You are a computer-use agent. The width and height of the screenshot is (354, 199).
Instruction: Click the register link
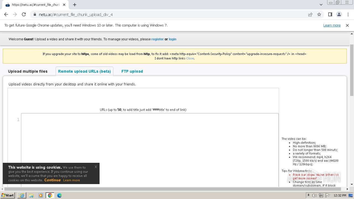pyautogui.click(x=158, y=39)
